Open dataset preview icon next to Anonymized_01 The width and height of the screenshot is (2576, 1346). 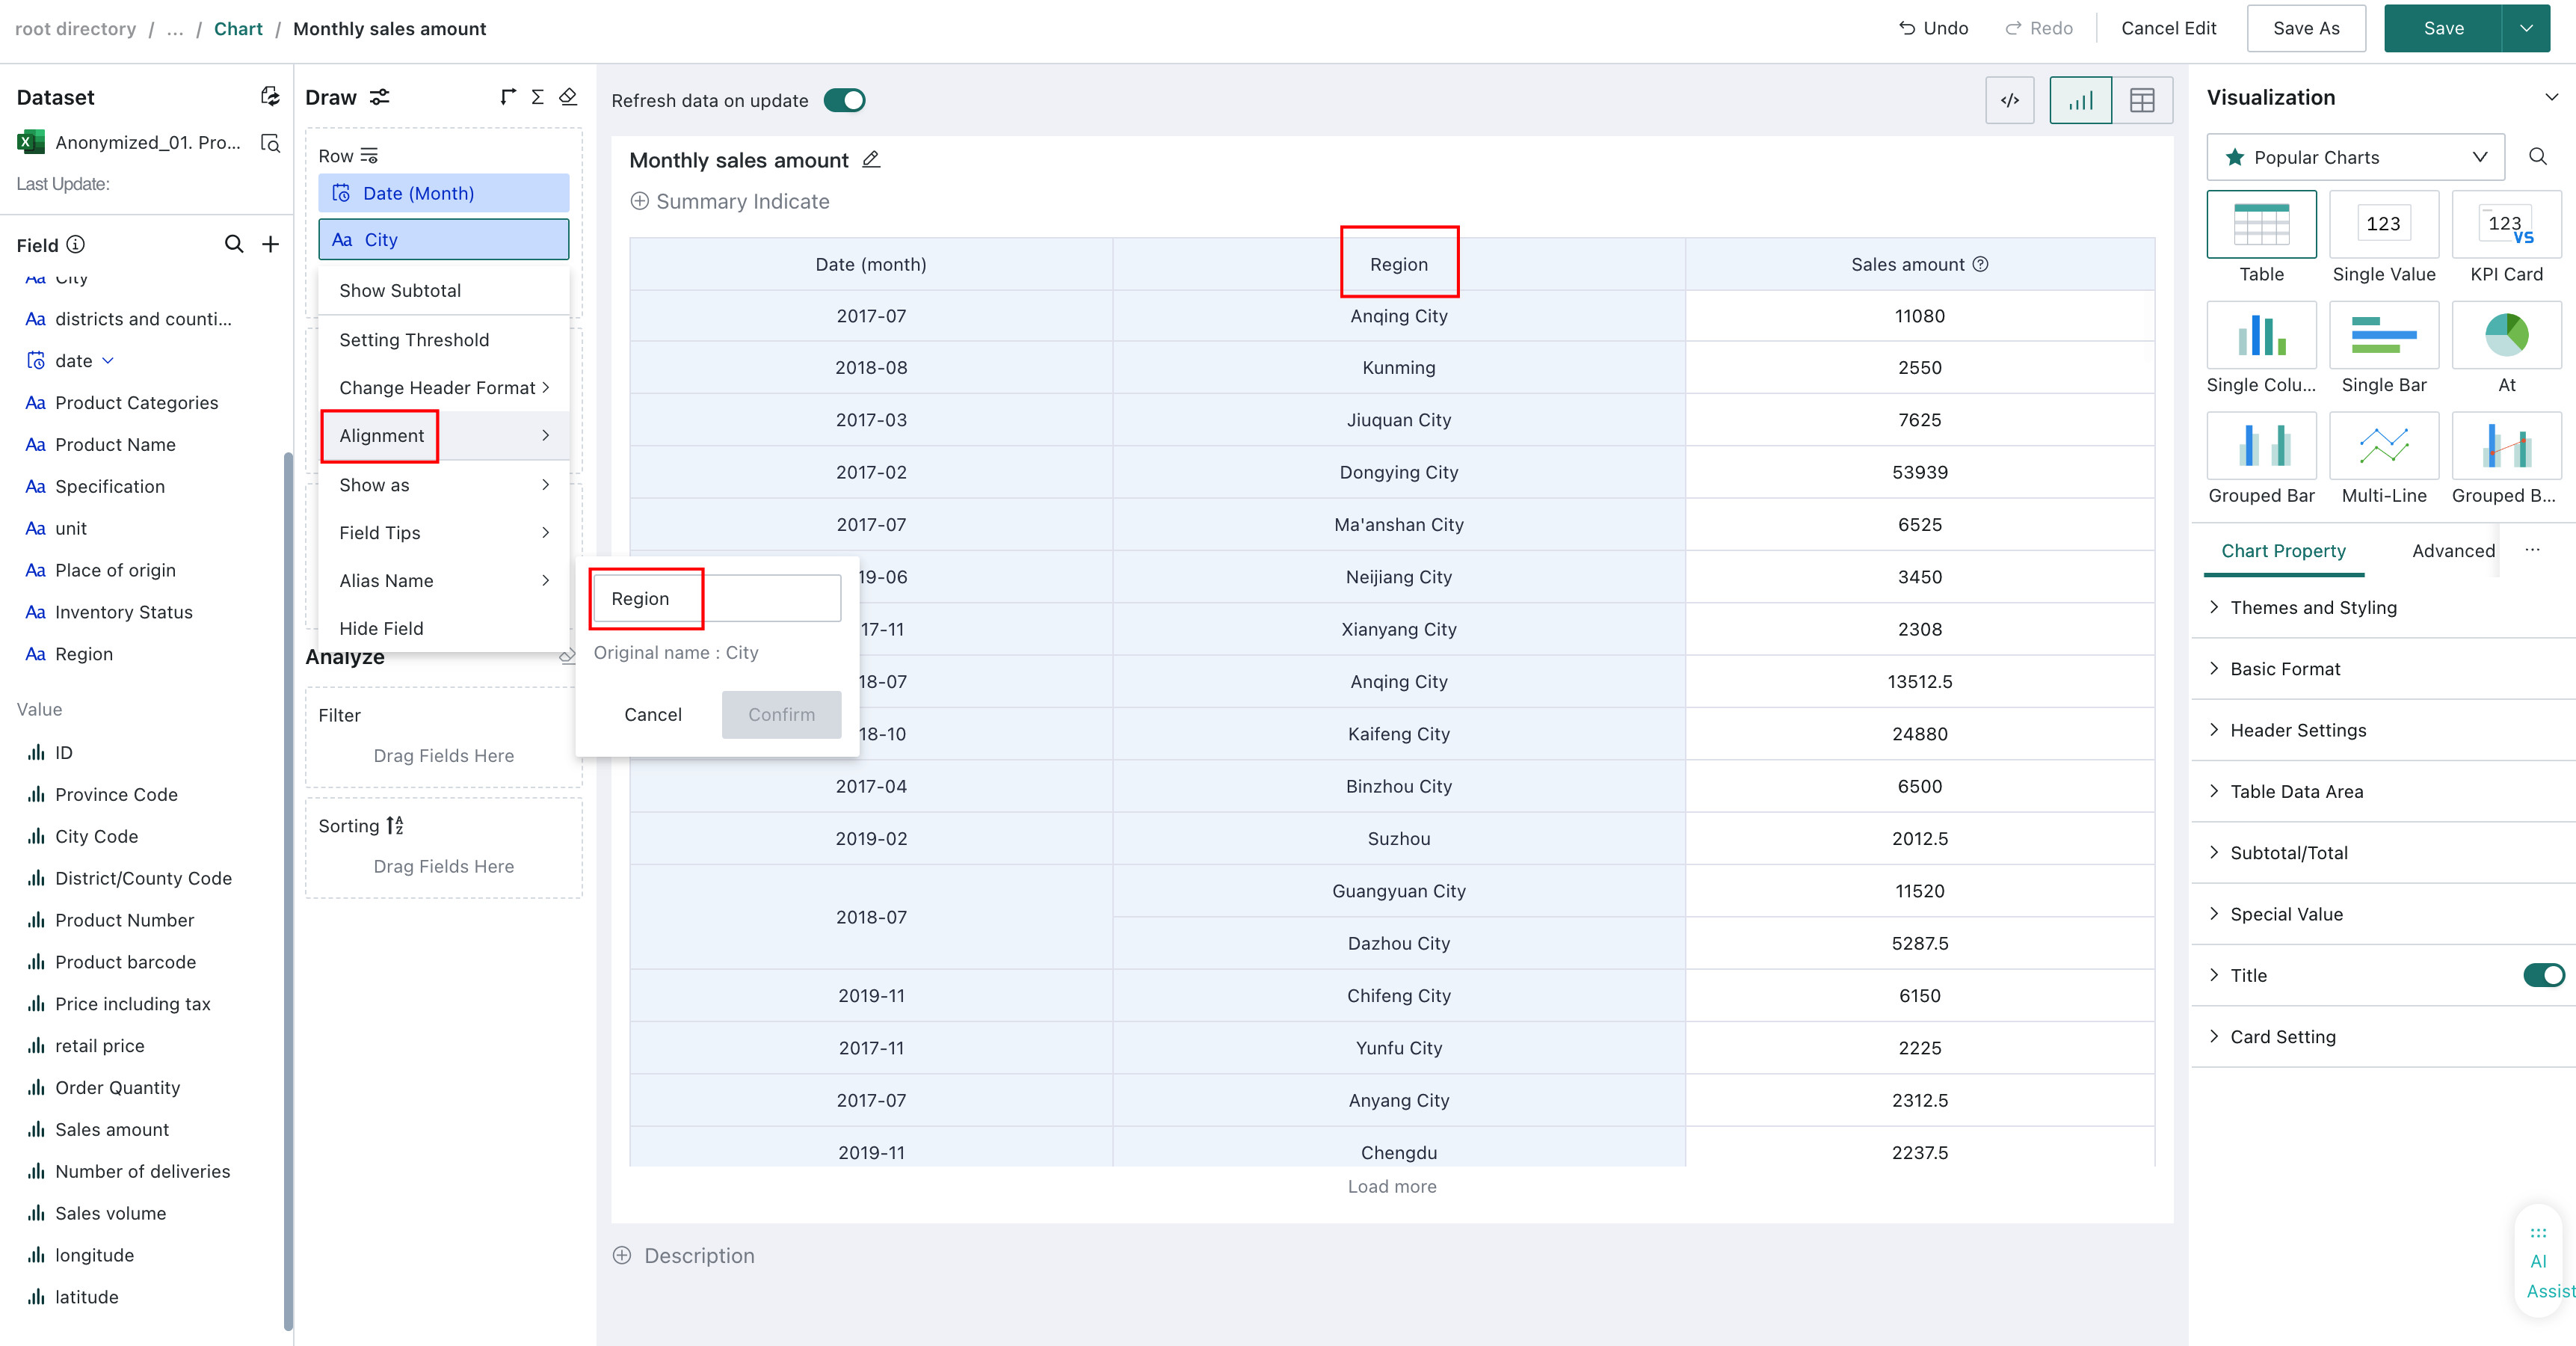click(270, 143)
